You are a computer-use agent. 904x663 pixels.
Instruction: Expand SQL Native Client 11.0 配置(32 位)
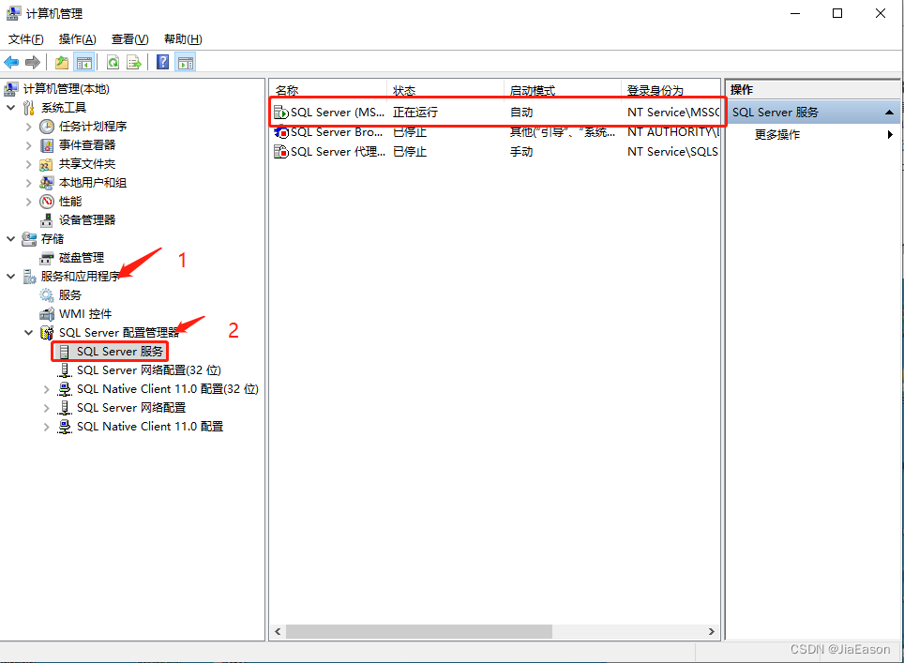pos(46,389)
